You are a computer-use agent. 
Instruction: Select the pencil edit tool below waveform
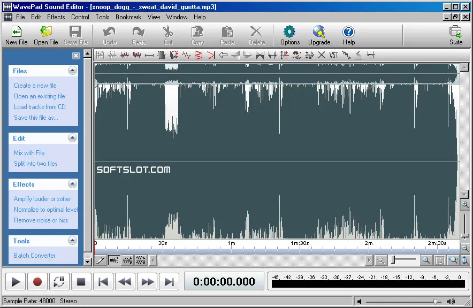coord(101,260)
